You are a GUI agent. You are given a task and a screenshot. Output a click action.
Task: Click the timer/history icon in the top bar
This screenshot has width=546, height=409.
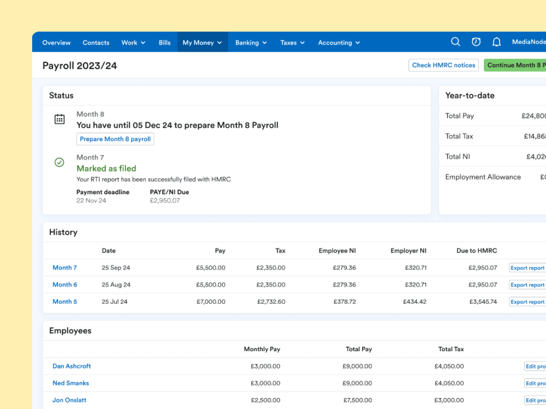pos(476,41)
